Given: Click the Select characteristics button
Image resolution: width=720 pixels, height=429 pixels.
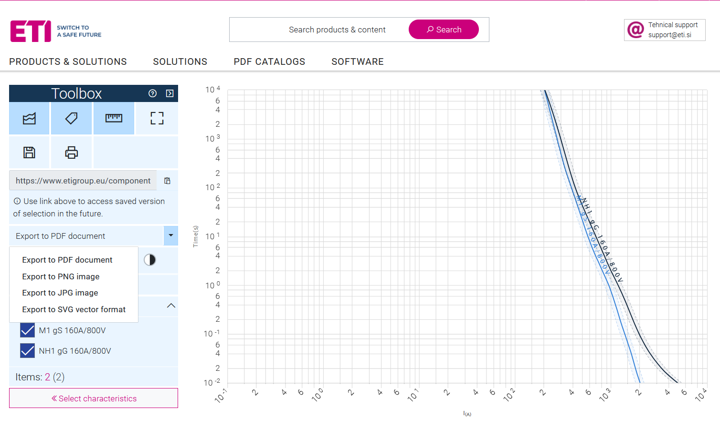Looking at the screenshot, I should click(94, 398).
